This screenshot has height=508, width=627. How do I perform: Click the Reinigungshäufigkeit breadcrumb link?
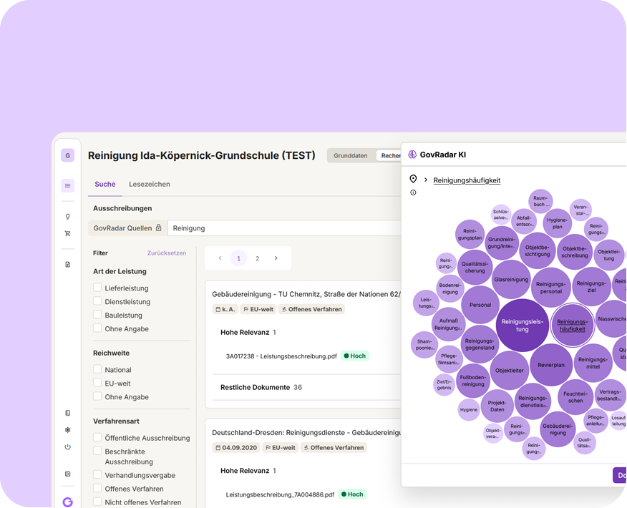(x=467, y=180)
